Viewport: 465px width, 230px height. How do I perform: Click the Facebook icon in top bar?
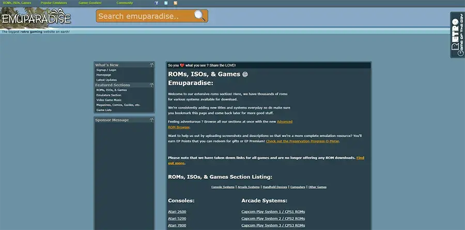click(157, 3)
